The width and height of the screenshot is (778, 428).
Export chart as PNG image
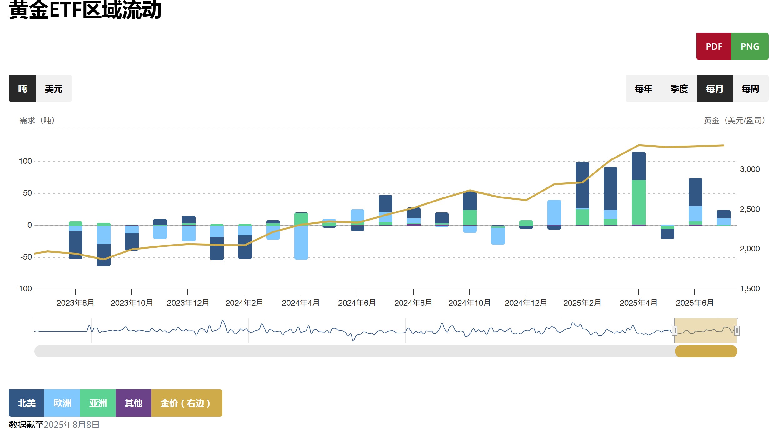pyautogui.click(x=750, y=46)
